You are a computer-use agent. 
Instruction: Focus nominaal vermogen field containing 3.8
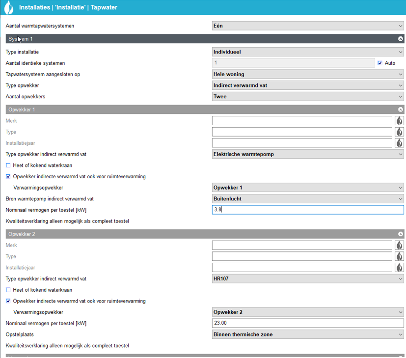click(308, 210)
